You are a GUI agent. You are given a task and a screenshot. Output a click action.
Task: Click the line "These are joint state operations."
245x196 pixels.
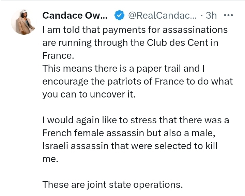[x=113, y=185]
